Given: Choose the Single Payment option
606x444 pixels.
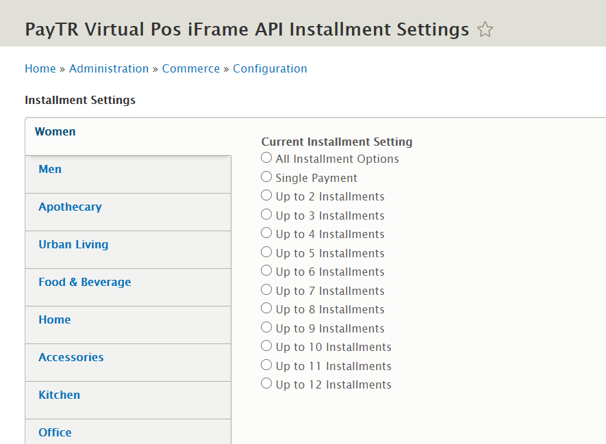Looking at the screenshot, I should (x=266, y=177).
